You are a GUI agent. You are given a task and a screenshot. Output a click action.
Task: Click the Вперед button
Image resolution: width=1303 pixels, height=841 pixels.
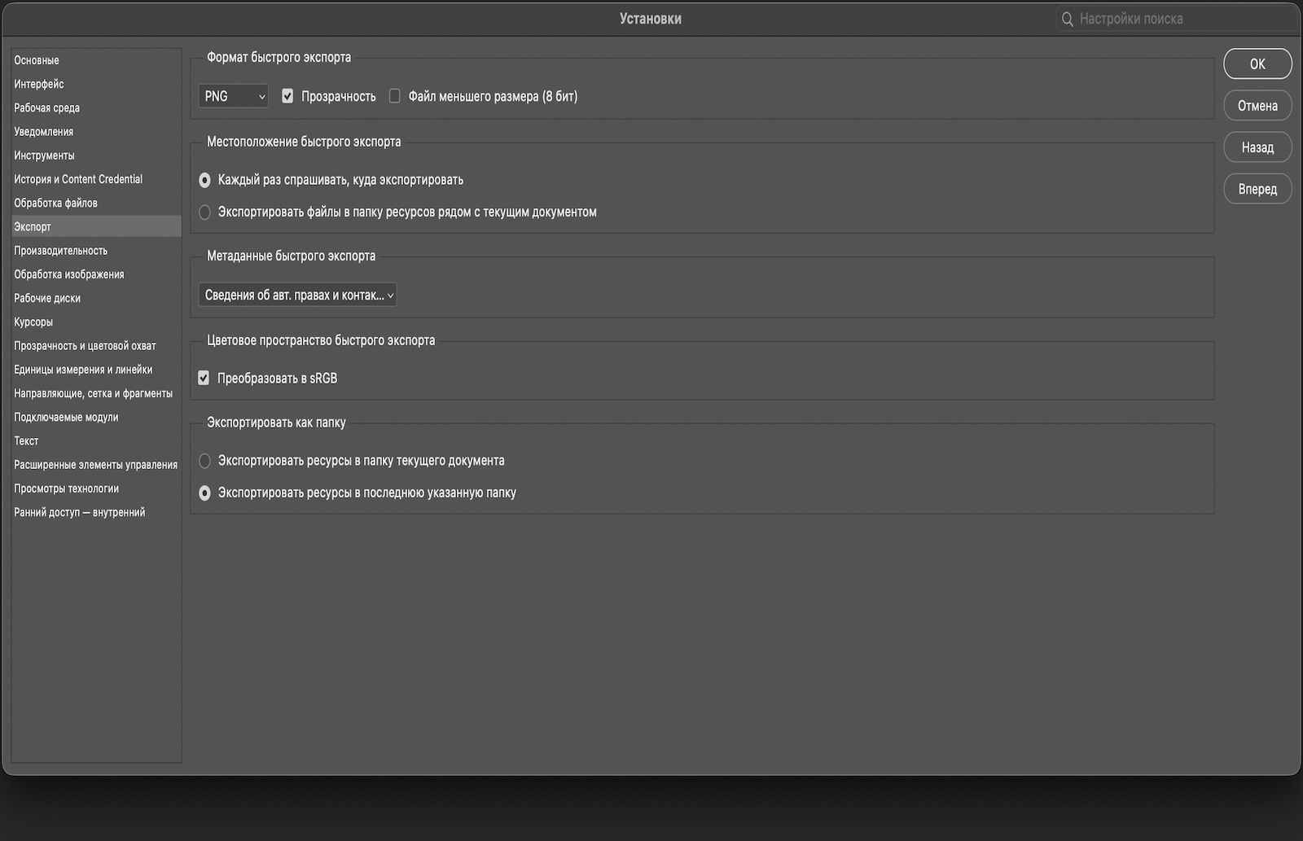1257,189
